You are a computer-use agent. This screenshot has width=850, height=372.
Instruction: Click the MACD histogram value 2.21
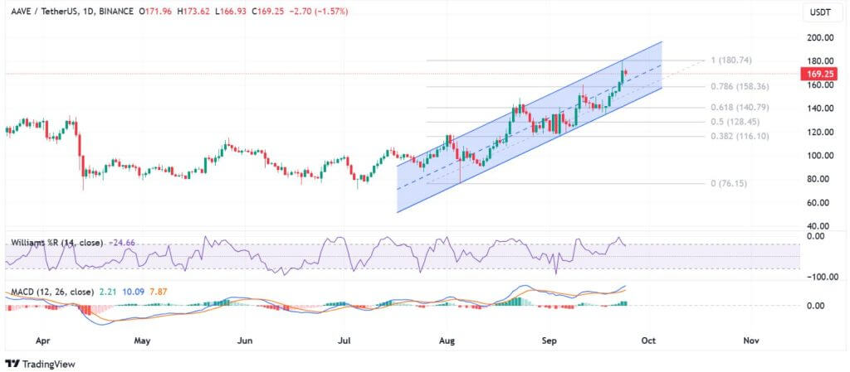[x=108, y=292]
